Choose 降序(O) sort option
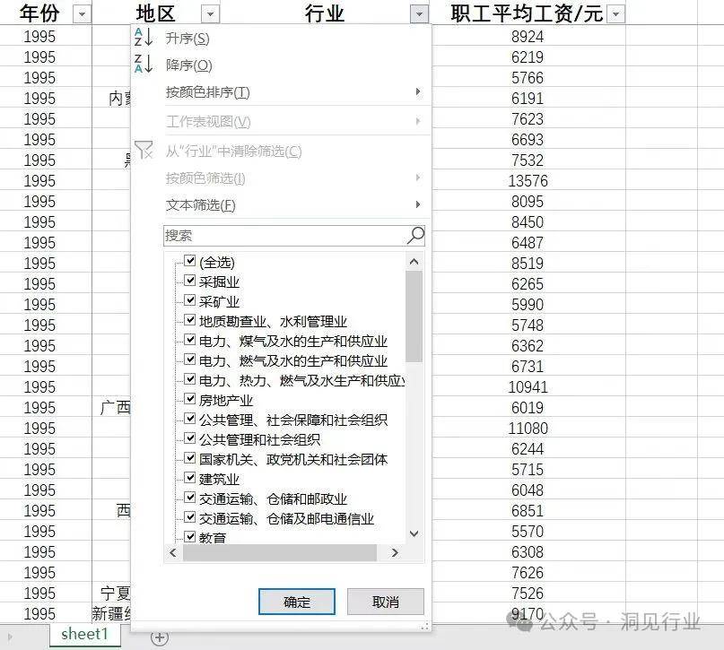The width and height of the screenshot is (724, 650). click(188, 65)
